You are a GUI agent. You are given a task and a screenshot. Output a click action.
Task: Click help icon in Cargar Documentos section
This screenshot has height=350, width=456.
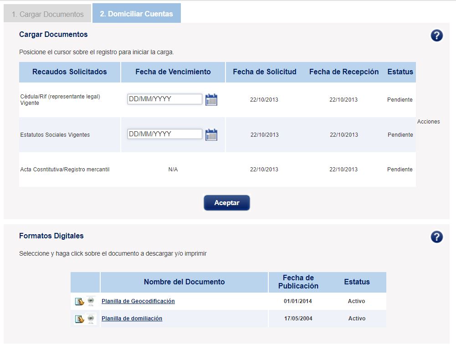click(x=436, y=36)
